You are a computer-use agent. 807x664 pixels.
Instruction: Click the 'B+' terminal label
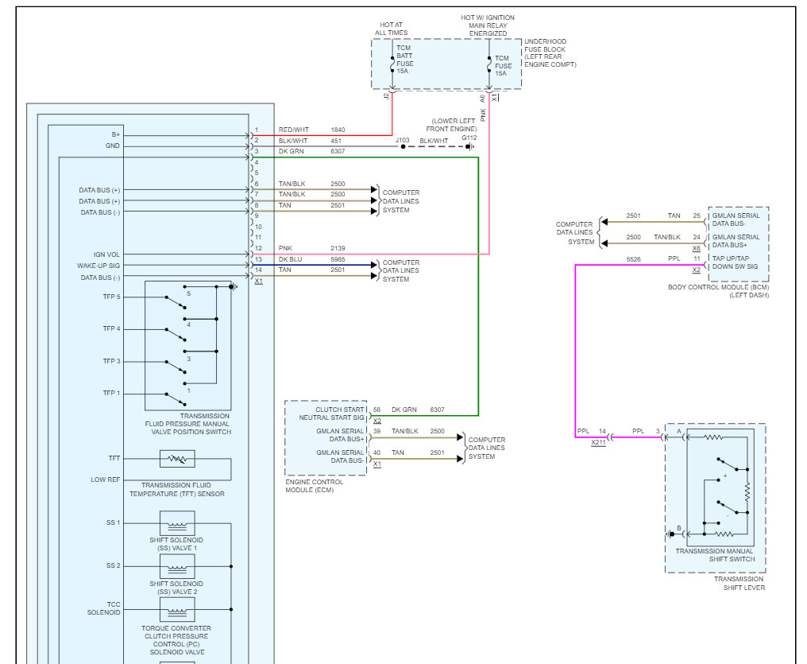pyautogui.click(x=116, y=134)
